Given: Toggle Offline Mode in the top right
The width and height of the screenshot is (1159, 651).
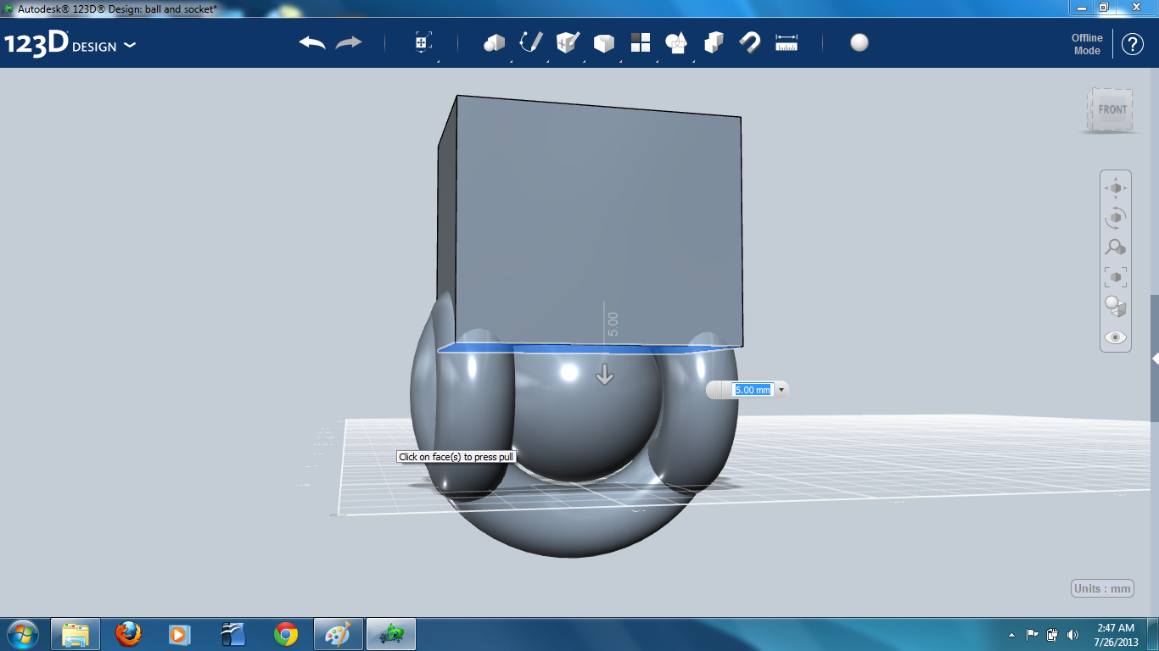Looking at the screenshot, I should point(1087,42).
